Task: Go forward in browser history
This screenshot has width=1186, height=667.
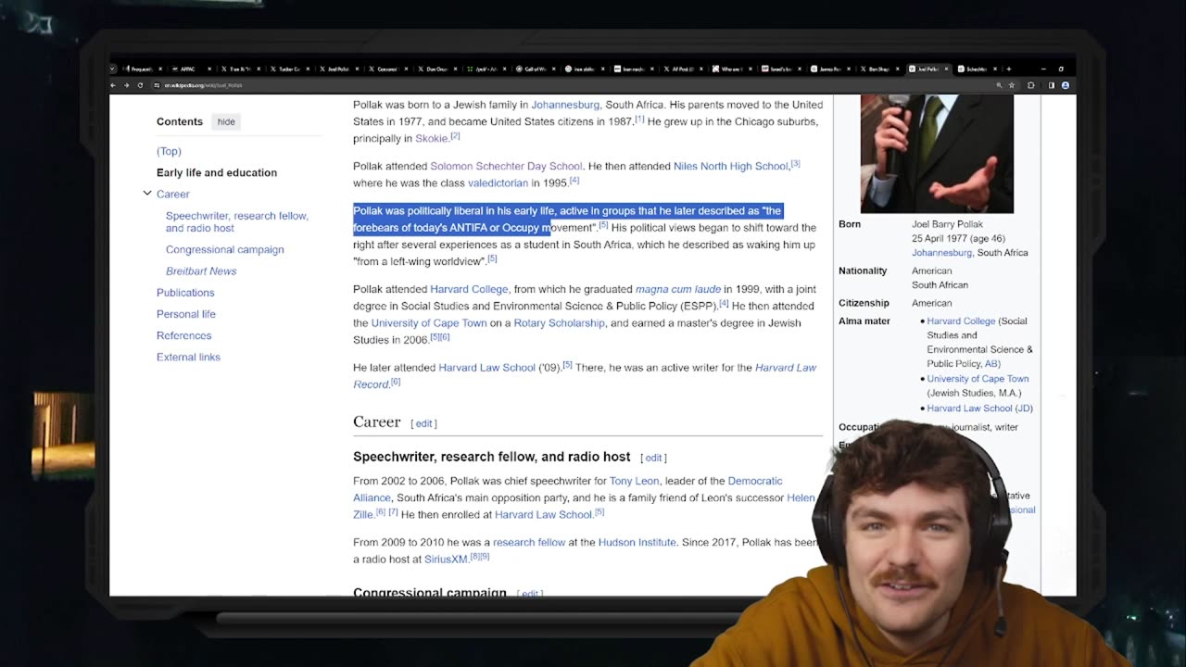Action: coord(126,85)
